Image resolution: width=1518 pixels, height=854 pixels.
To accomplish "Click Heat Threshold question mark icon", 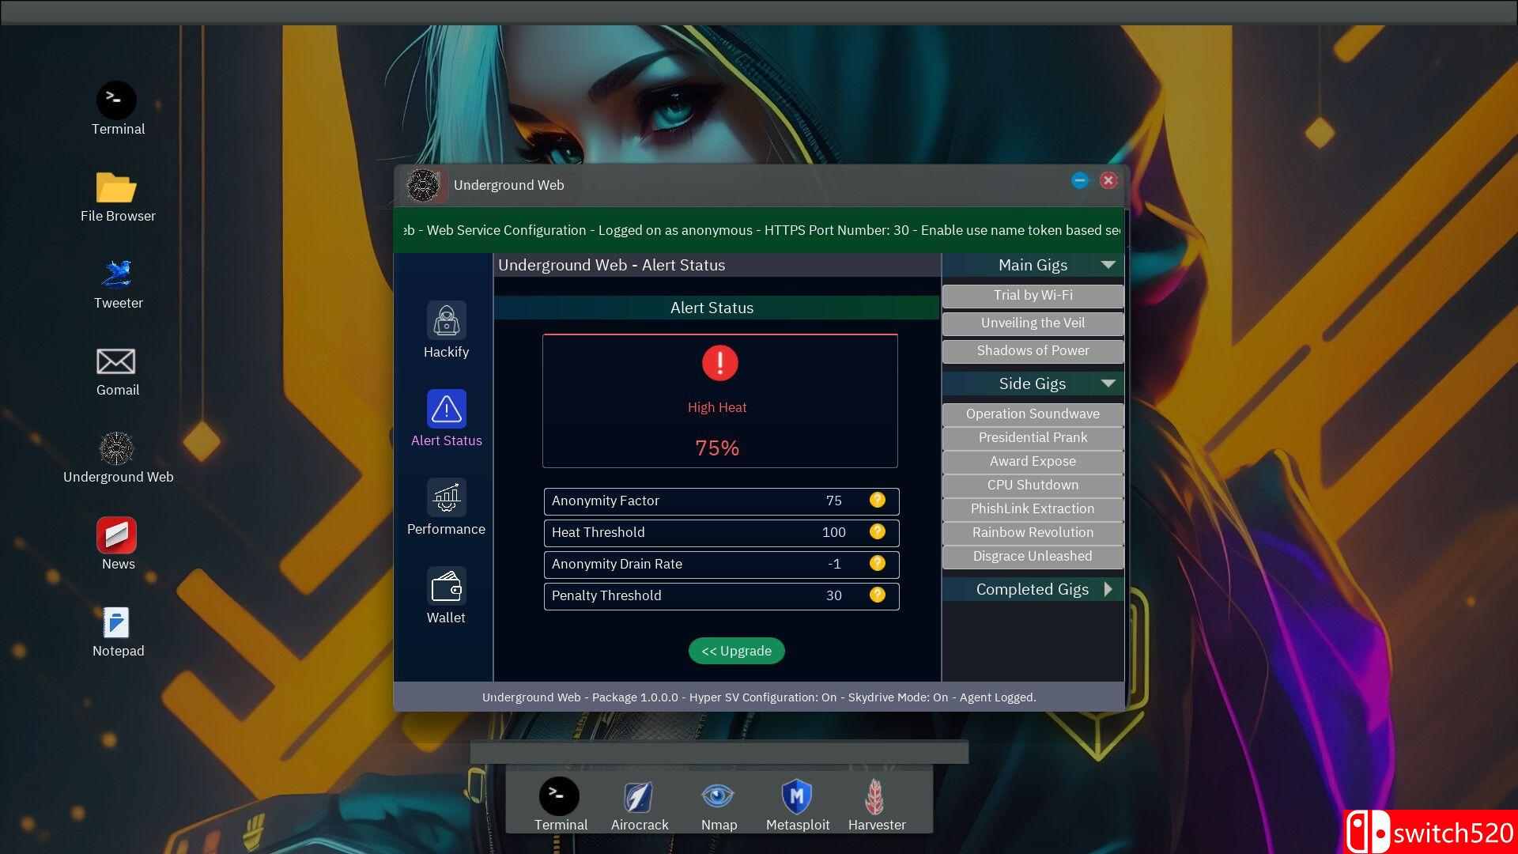I will tap(877, 531).
